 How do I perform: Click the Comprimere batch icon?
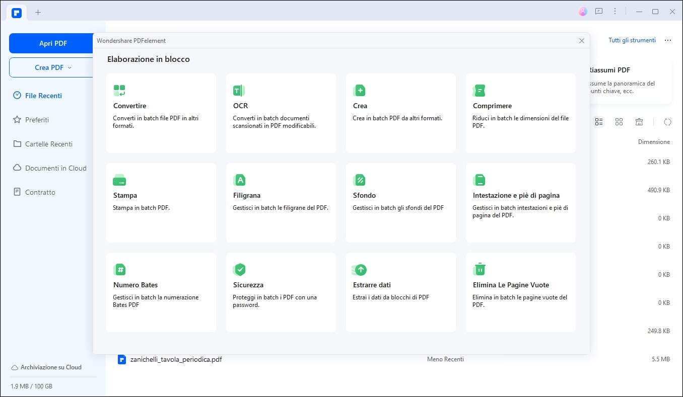479,91
